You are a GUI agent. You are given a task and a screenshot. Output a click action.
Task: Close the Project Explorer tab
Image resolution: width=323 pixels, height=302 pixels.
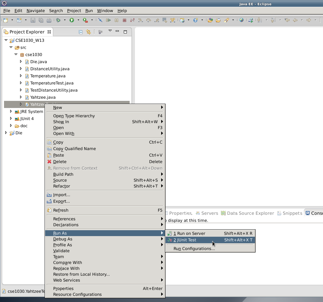pyautogui.click(x=49, y=32)
